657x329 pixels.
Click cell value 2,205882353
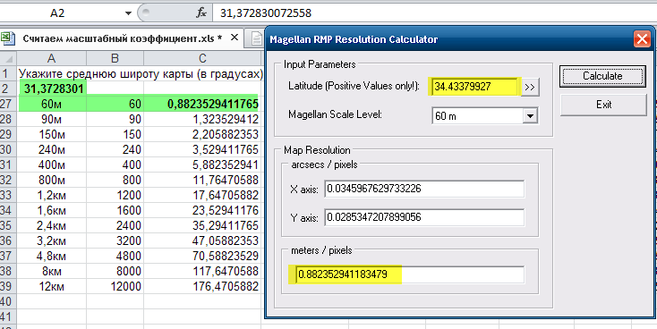pyautogui.click(x=202, y=134)
